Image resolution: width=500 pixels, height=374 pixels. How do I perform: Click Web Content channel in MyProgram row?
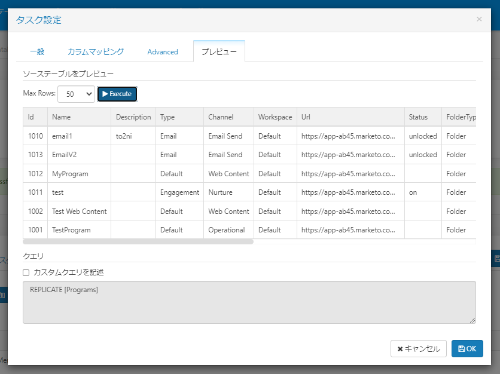pyautogui.click(x=228, y=174)
